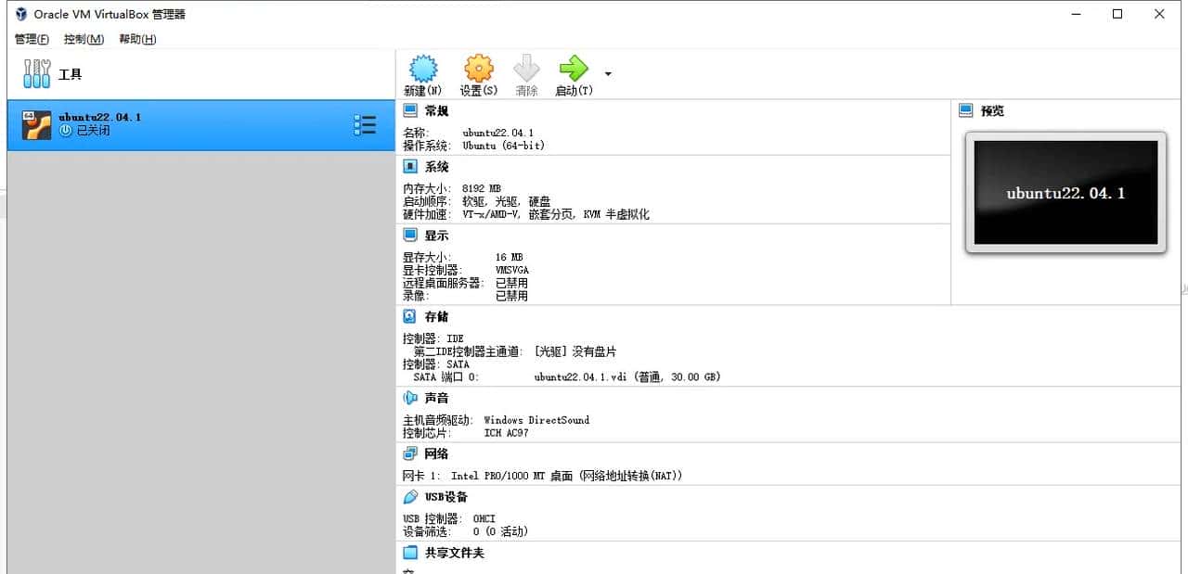Image resolution: width=1188 pixels, height=574 pixels.
Task: Expand the 常规 (General) section
Action: (409, 109)
